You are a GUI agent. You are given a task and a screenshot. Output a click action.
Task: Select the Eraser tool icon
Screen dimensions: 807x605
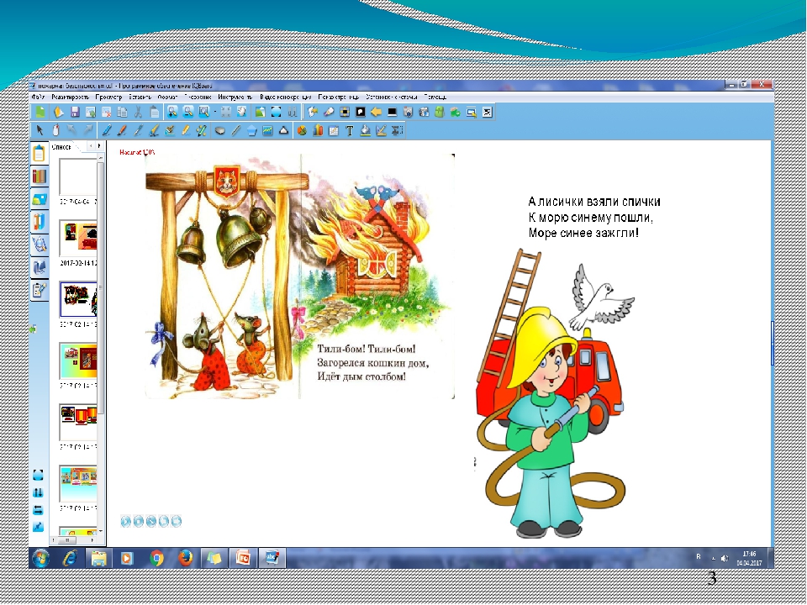[219, 130]
